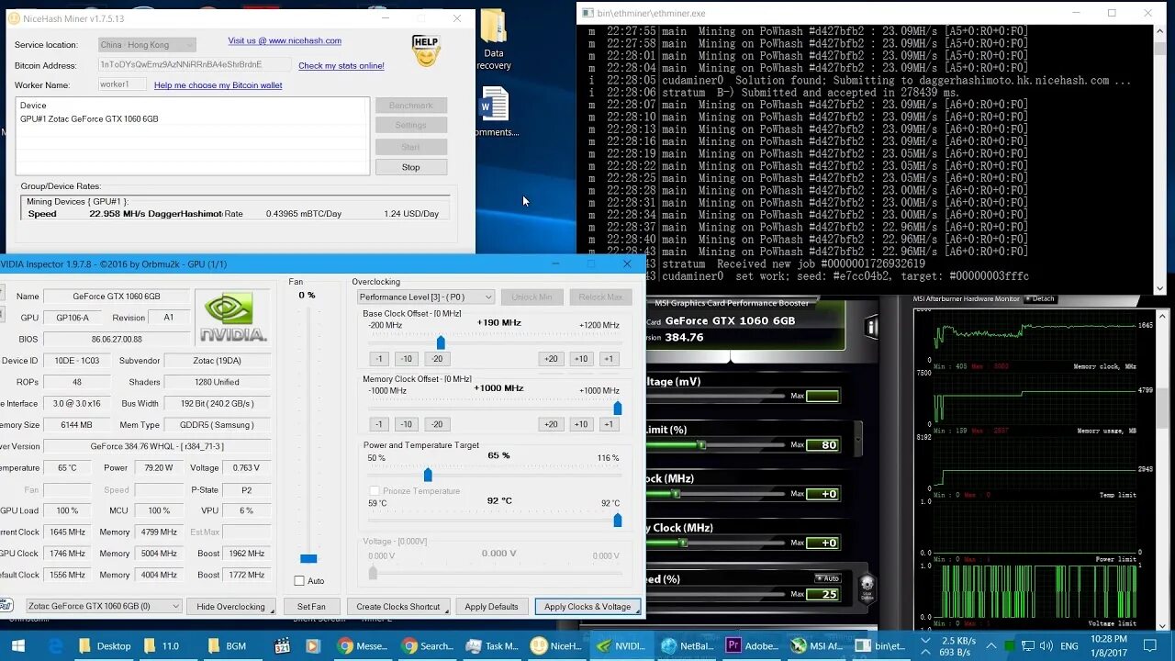Click Base Clock Offset slider handle
1175x661 pixels.
[x=441, y=342]
